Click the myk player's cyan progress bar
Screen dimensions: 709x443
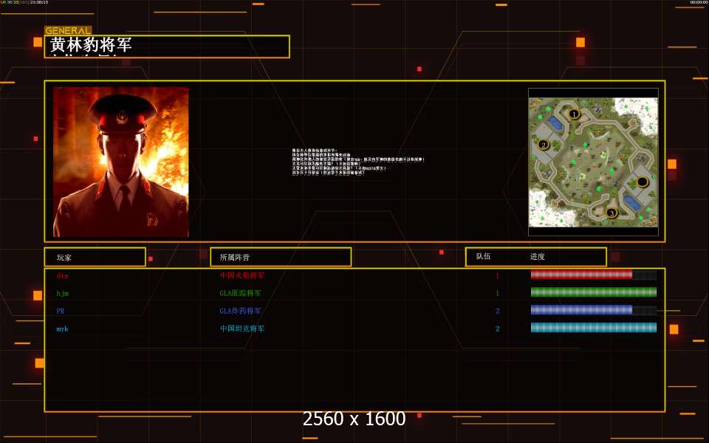tap(593, 328)
